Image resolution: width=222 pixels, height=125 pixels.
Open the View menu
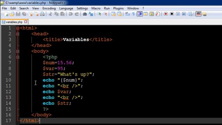35,8
